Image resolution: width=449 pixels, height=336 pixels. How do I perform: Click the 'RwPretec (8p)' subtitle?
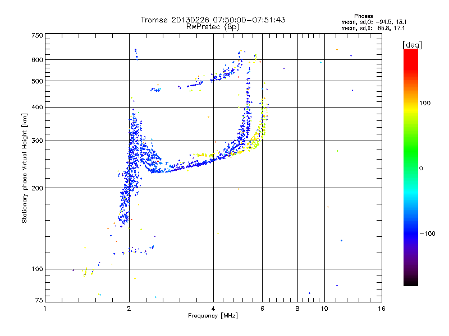click(x=213, y=27)
